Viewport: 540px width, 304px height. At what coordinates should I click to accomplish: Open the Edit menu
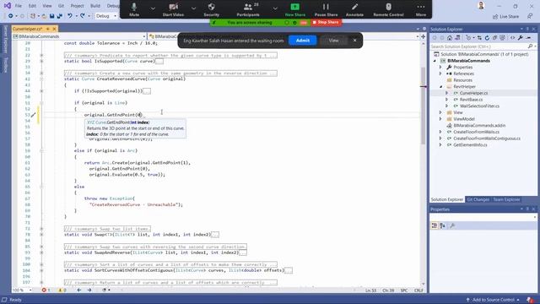tap(32, 6)
